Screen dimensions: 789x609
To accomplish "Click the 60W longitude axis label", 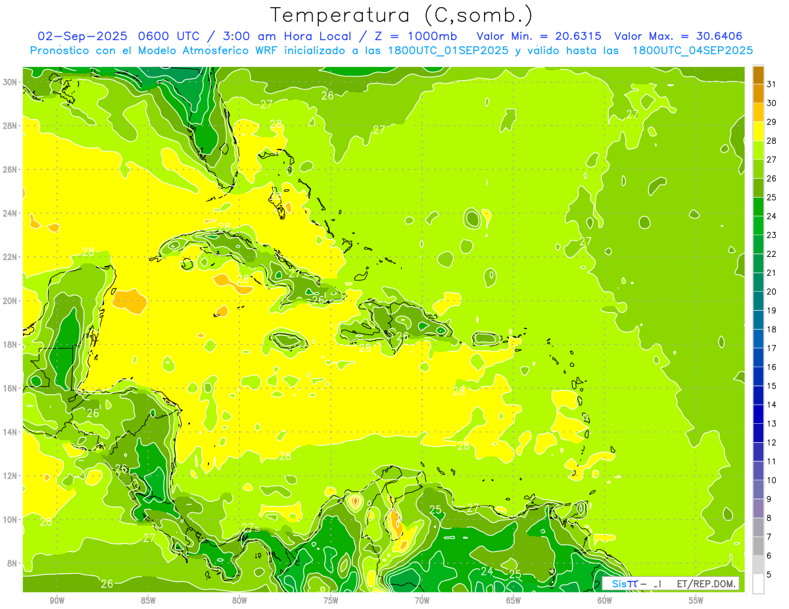I will 605,600.
